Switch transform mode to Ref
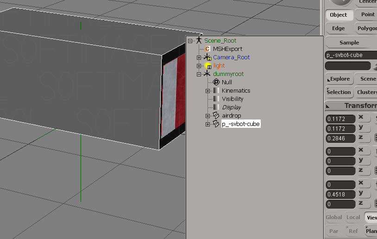377x239 pixels. click(353, 231)
